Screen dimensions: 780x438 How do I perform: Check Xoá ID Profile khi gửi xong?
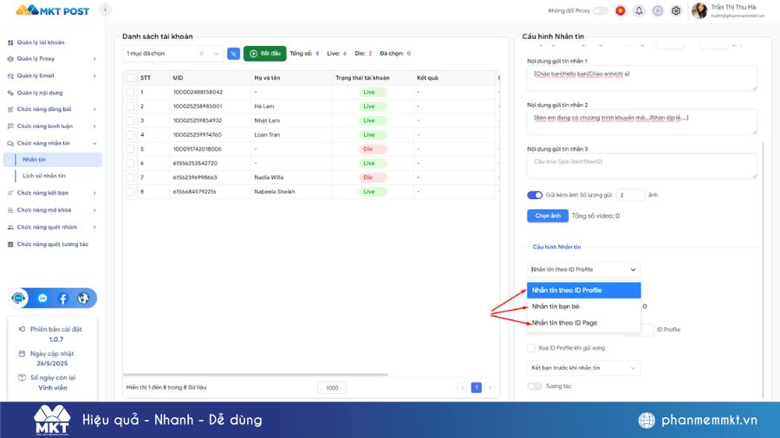pos(531,348)
